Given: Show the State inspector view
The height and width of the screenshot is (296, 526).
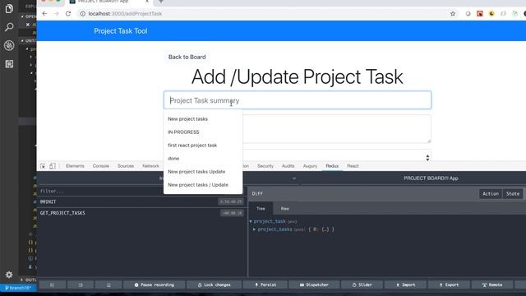Looking at the screenshot, I should click(x=513, y=194).
